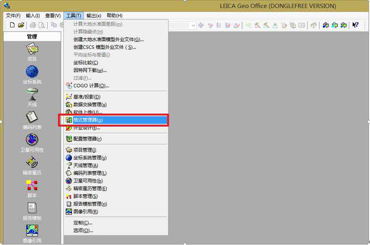Screen dimensions: 370x245
Task: Click the 管理 panel header tab
Action: 32,37
